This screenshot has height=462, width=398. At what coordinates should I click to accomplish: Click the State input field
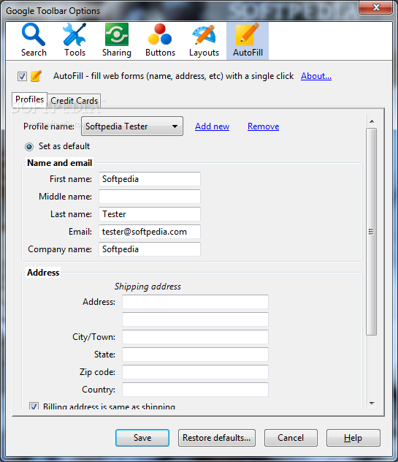195,355
